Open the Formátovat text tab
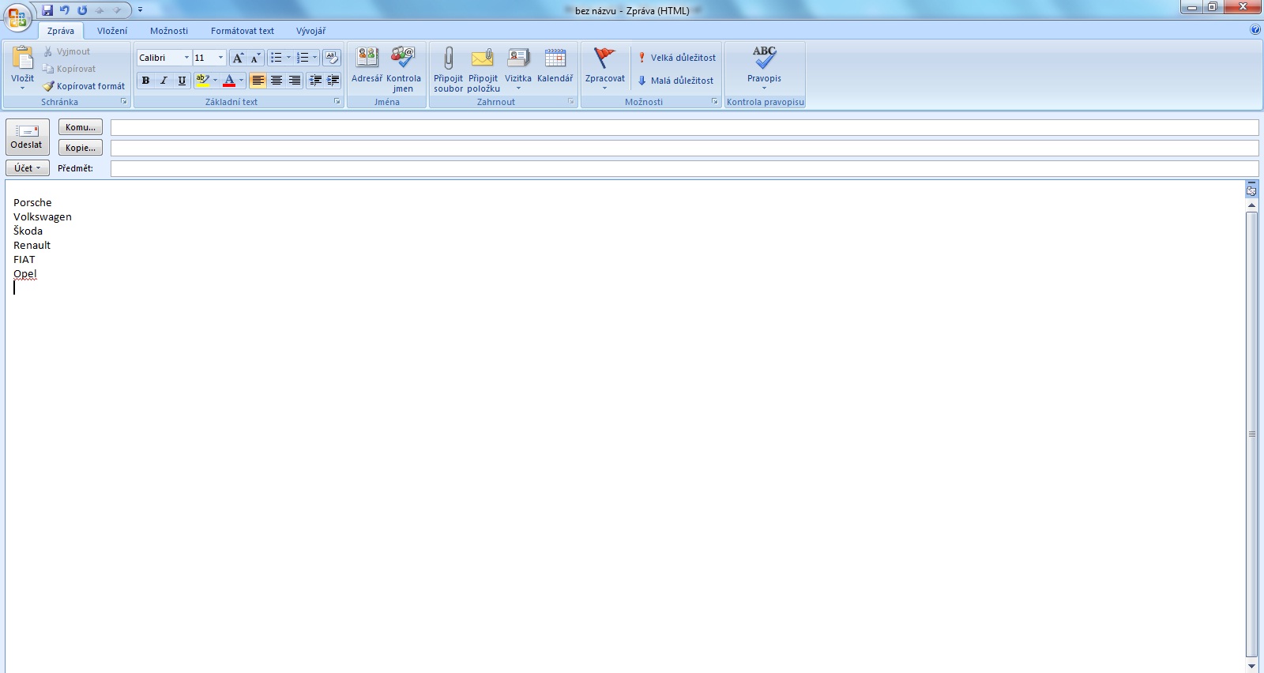Viewport: 1264px width, 673px height. point(243,31)
